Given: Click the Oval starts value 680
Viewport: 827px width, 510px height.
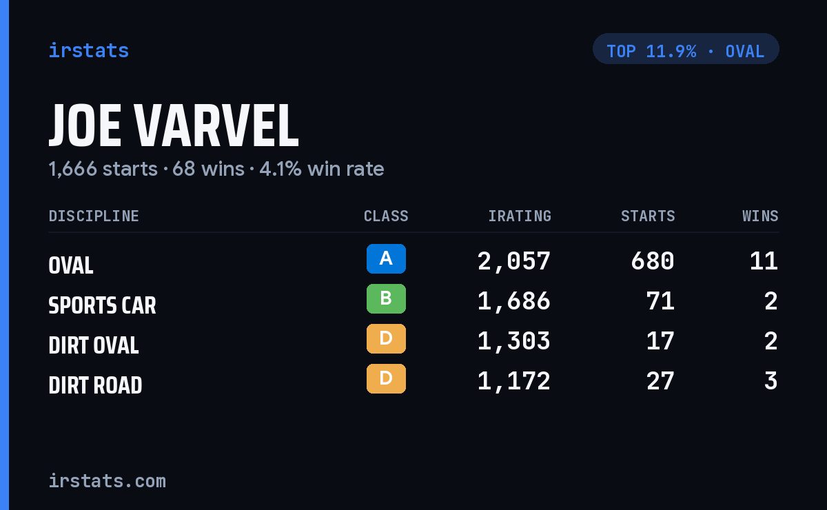Looking at the screenshot, I should (x=653, y=261).
